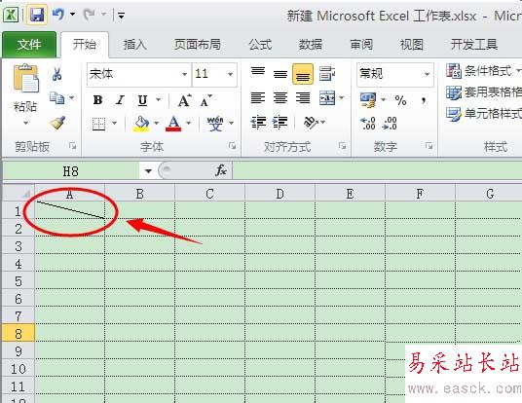Viewport: 522px width, 403px height.
Task: Select row 8 header
Action: (x=19, y=333)
